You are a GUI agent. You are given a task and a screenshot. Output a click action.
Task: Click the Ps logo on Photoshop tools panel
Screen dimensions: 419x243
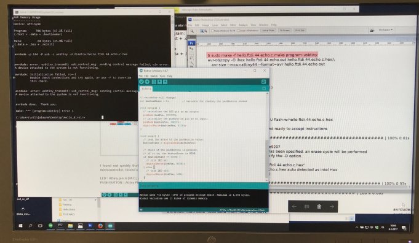tap(191, 43)
